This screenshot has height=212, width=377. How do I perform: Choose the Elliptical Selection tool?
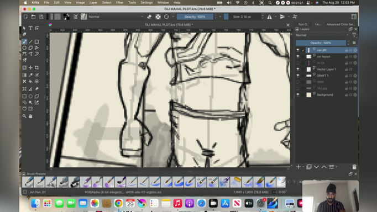[30, 96]
